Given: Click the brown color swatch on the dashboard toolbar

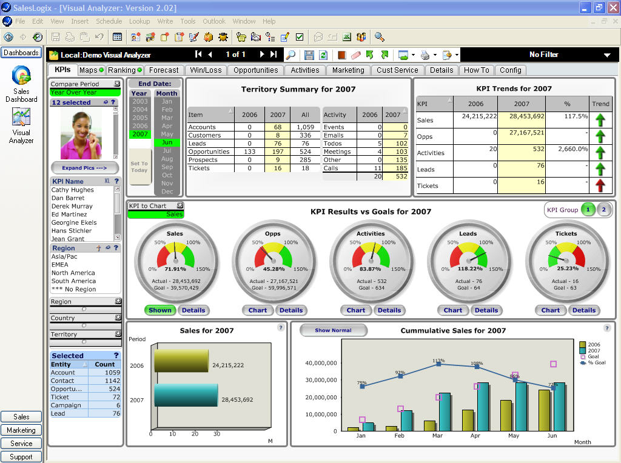Looking at the screenshot, I should [341, 55].
